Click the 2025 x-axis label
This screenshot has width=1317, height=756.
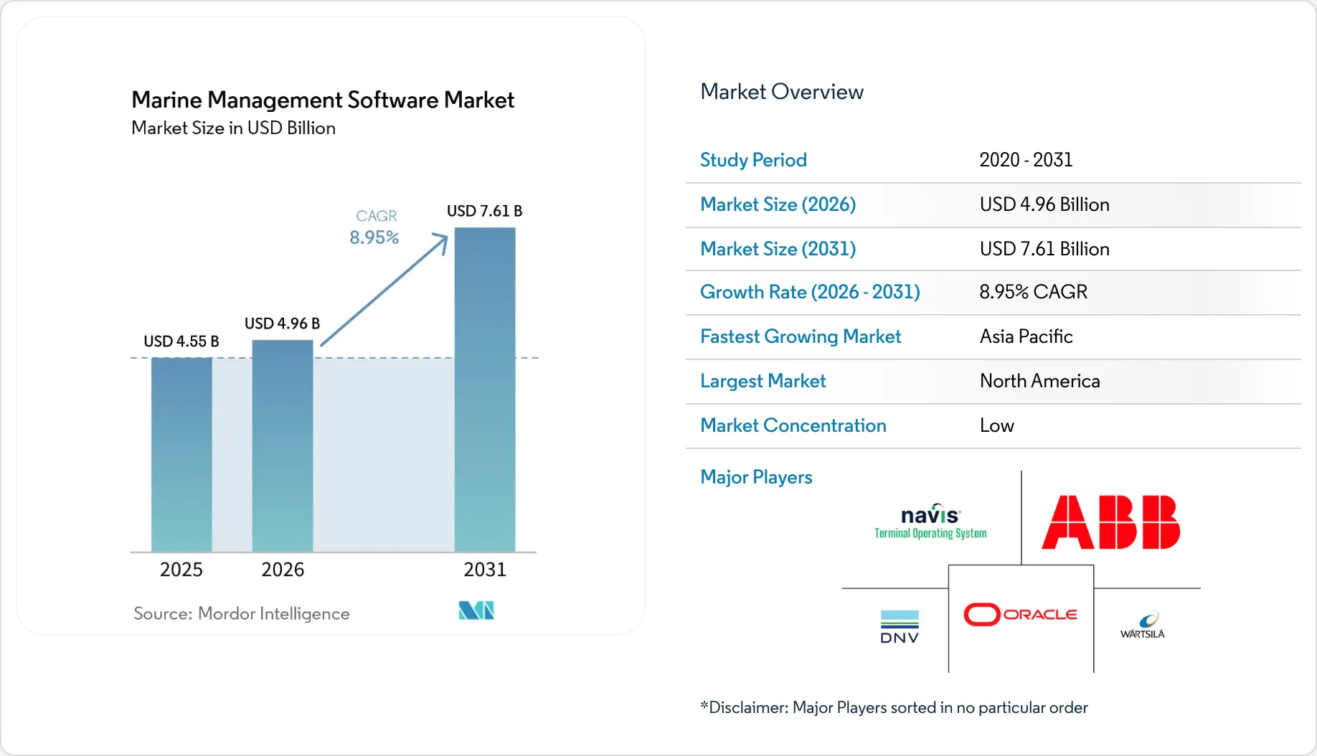181,570
